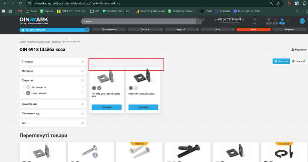
Task: Open the PM user profile avatar
Action: pos(302,21)
